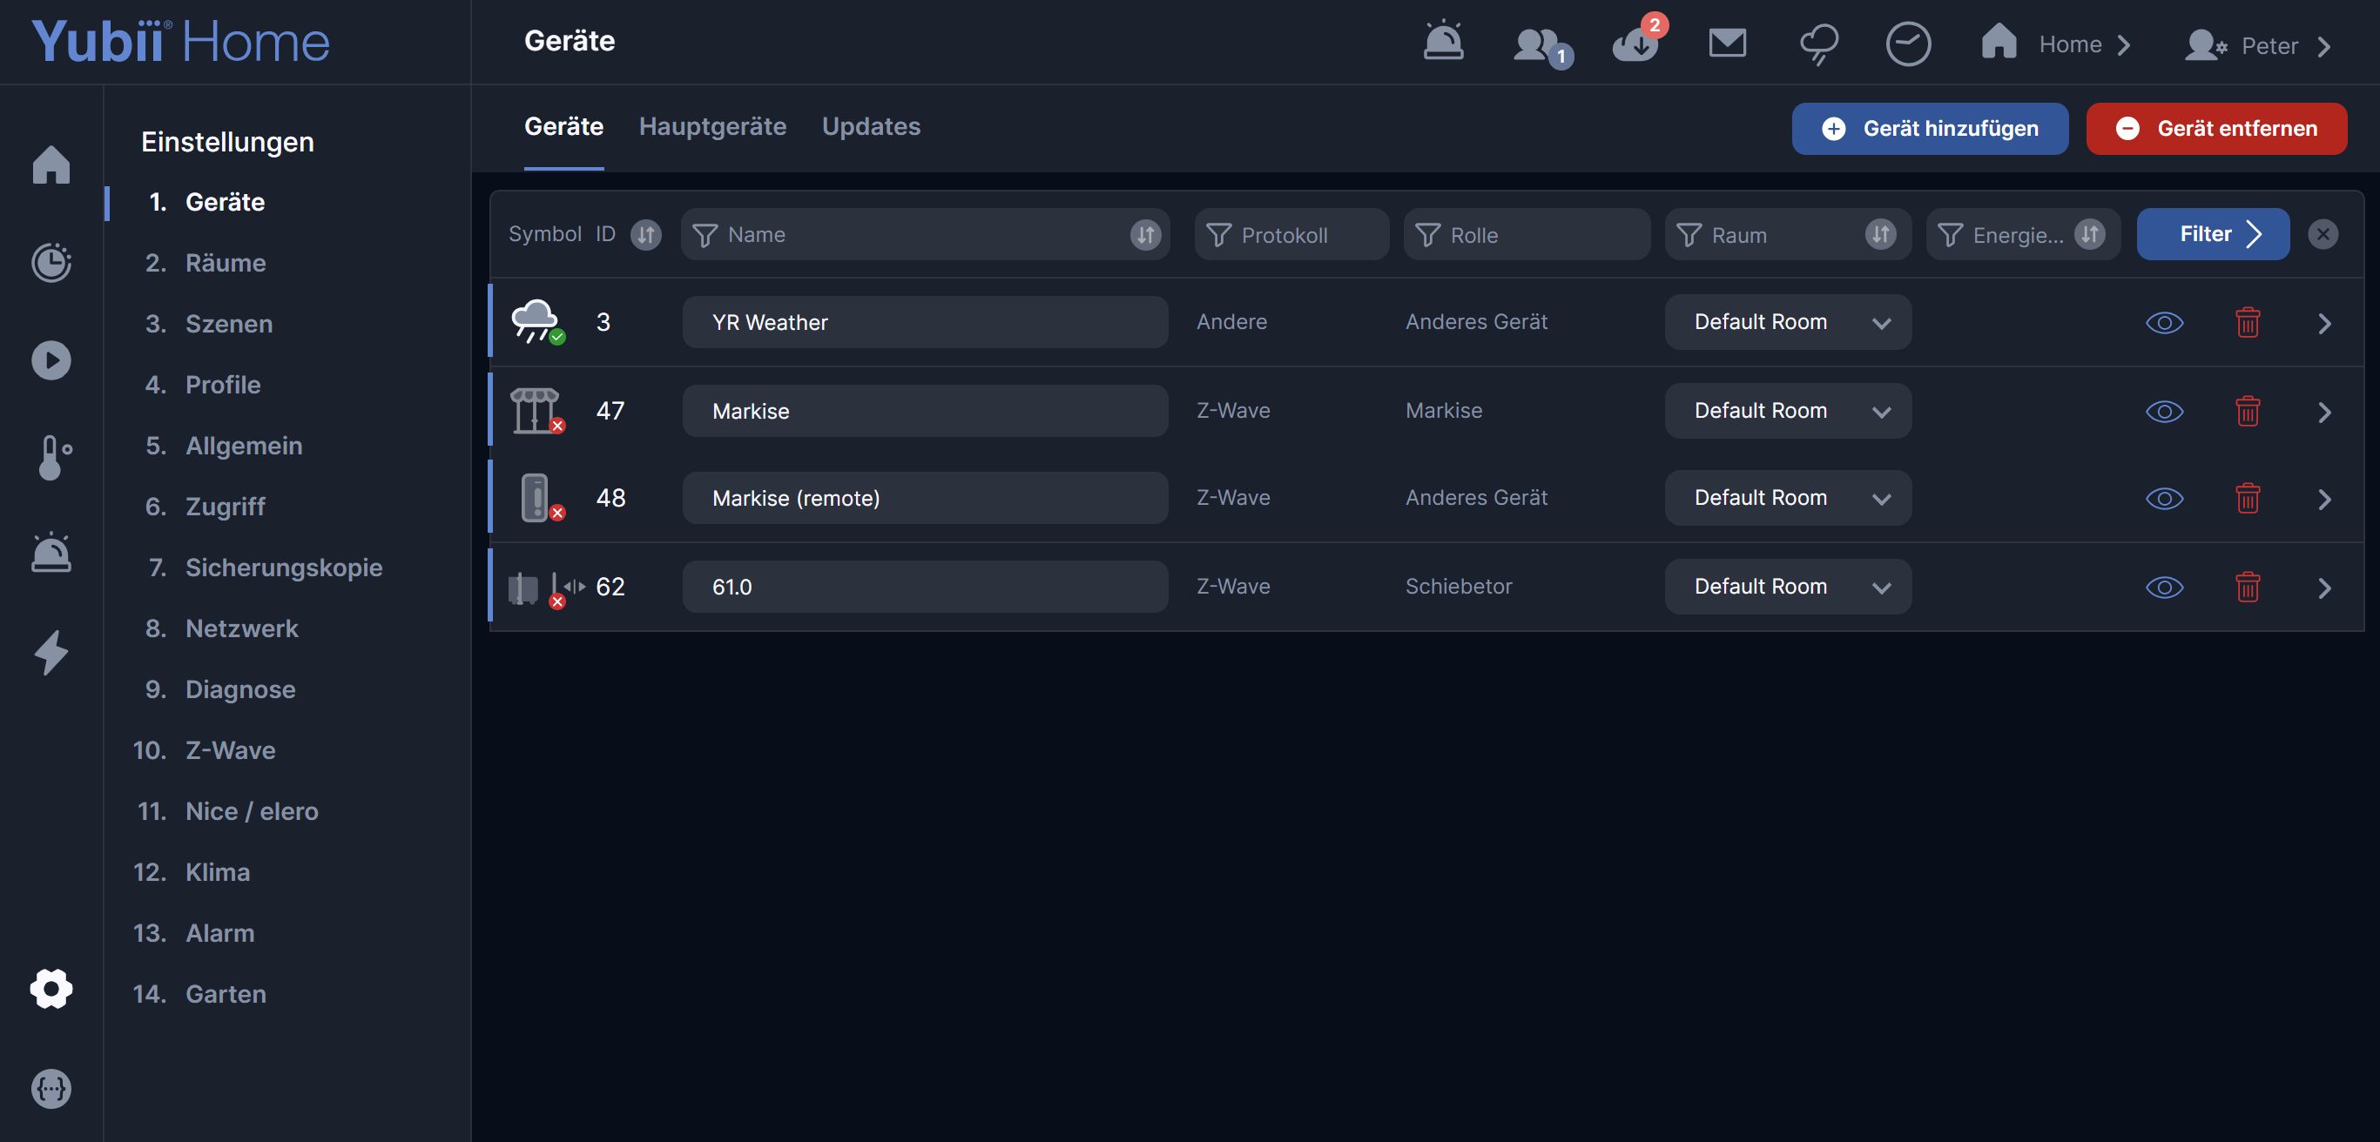The height and width of the screenshot is (1142, 2380).
Task: Click the cloud download updates icon
Action: click(1635, 44)
